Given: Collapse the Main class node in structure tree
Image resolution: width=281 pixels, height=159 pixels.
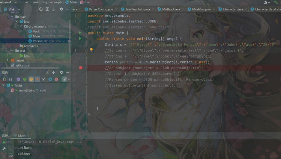Looking at the screenshot, I should [3, 85].
